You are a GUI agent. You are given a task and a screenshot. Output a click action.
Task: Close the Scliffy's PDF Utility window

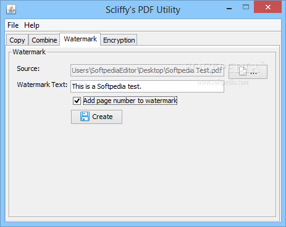tap(267, 7)
